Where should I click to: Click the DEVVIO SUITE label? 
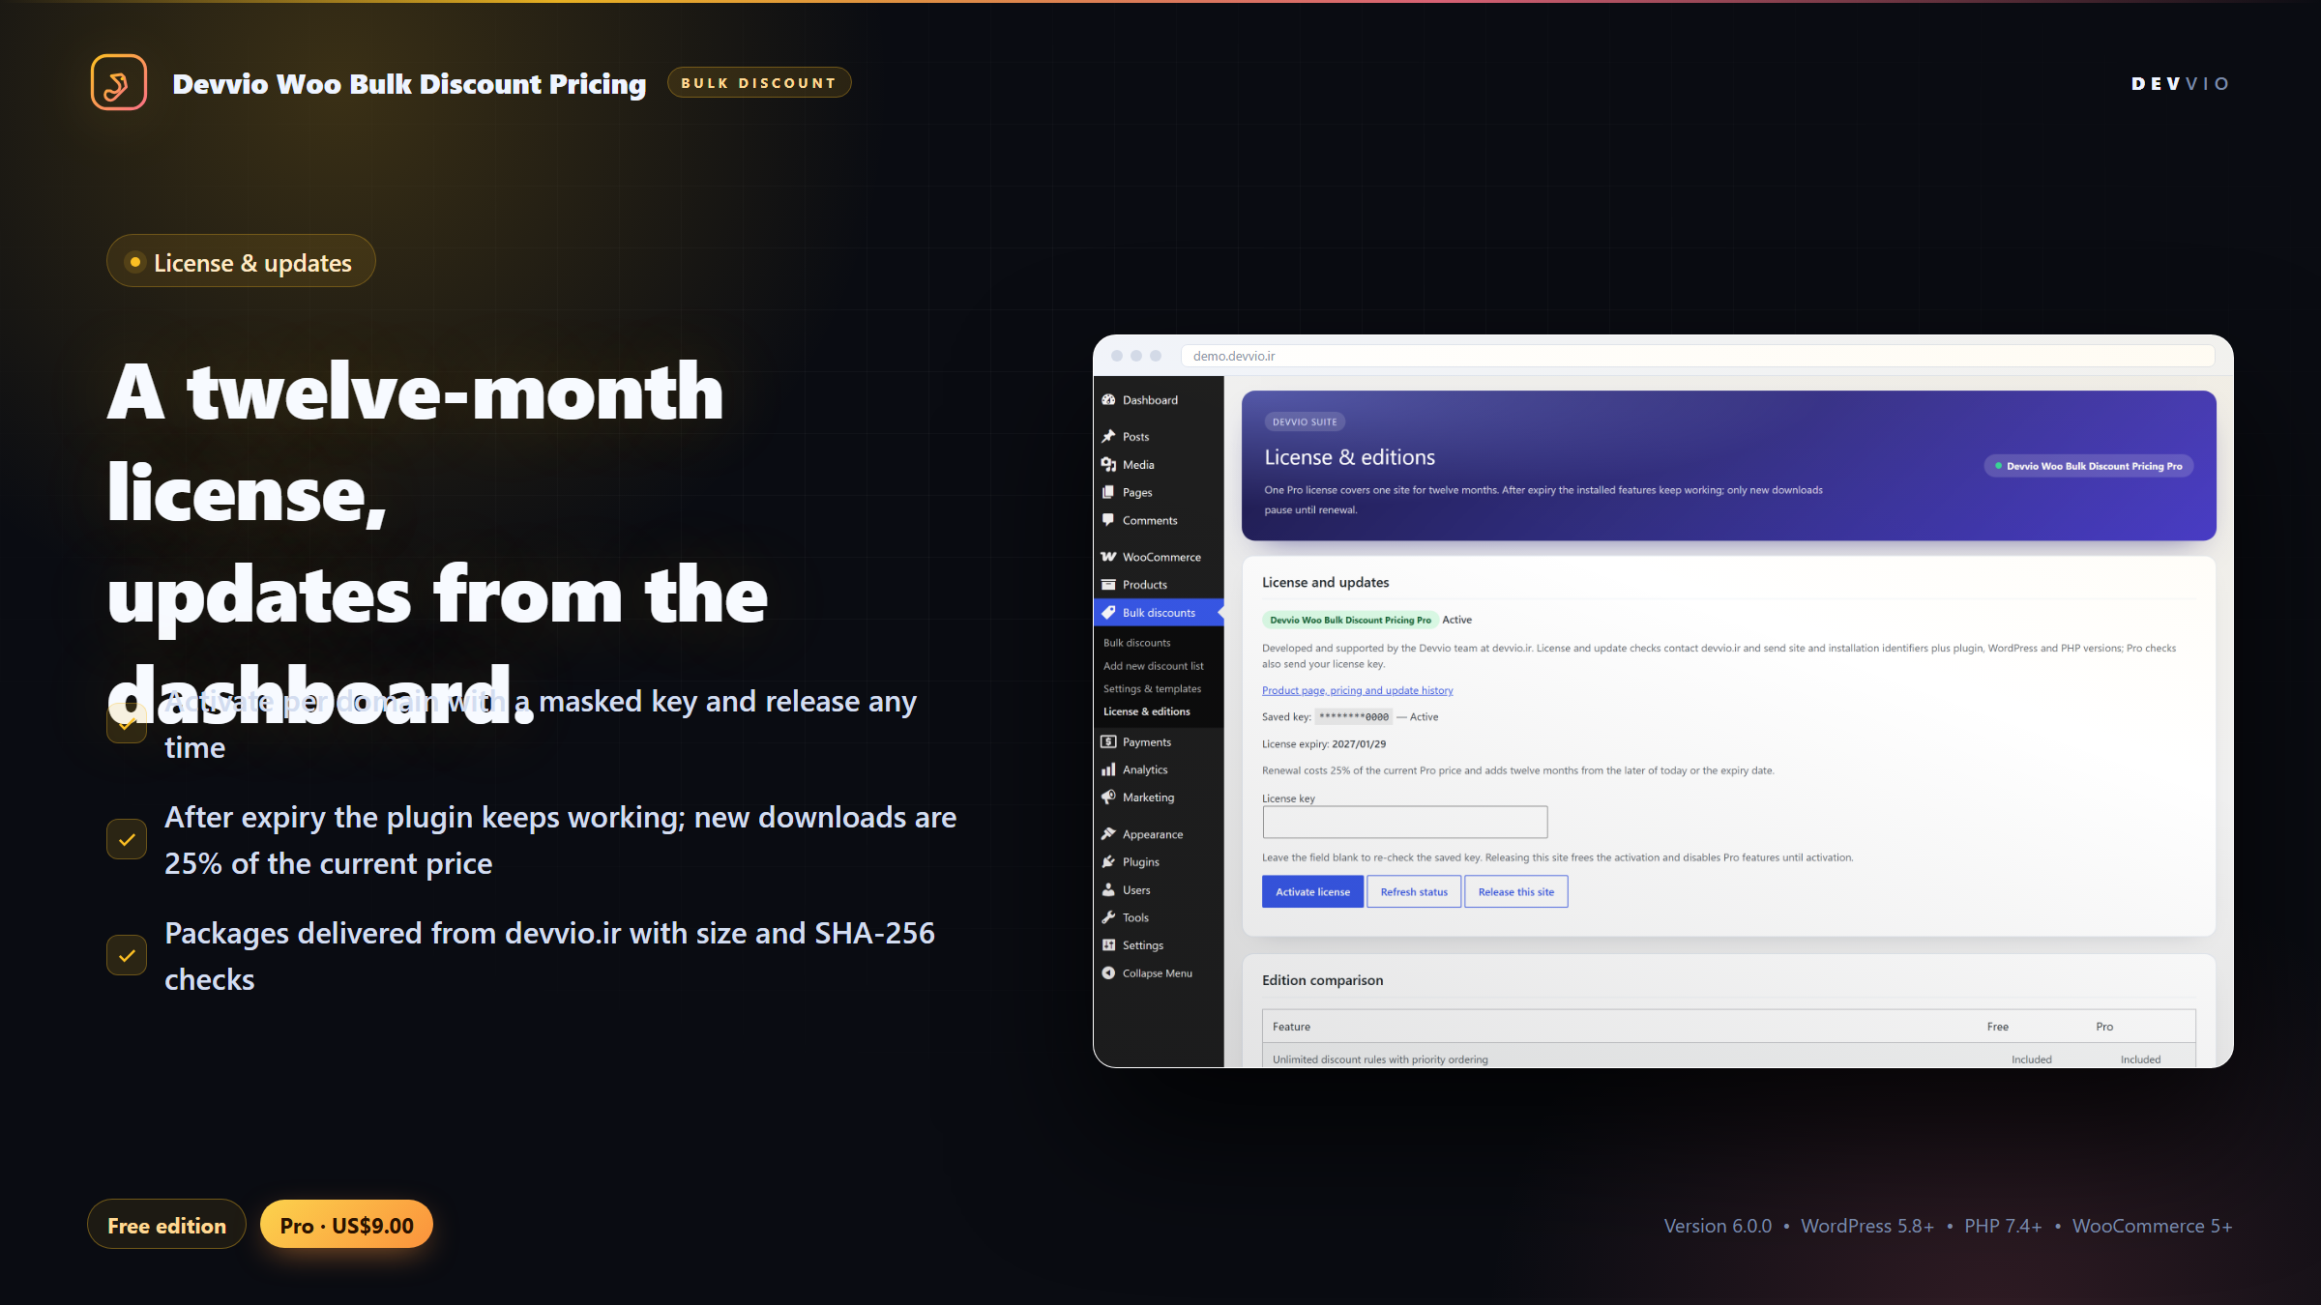tap(1305, 422)
